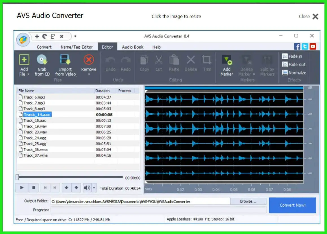Screen dimensions: 327x234
Task: Apply the Fade in effect
Action: pos(292,56)
